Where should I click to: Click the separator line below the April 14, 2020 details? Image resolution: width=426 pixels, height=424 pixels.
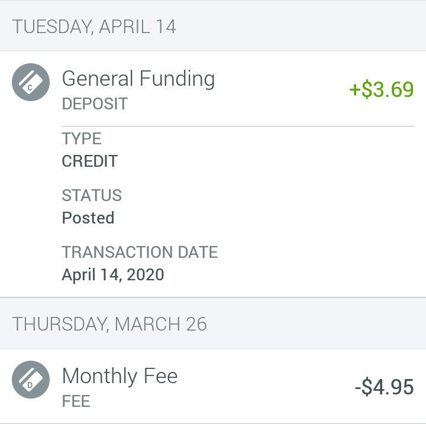point(213,297)
